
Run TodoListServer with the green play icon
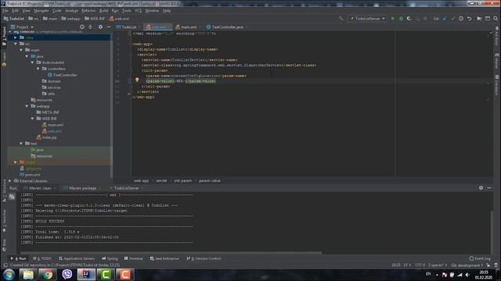tap(393, 19)
